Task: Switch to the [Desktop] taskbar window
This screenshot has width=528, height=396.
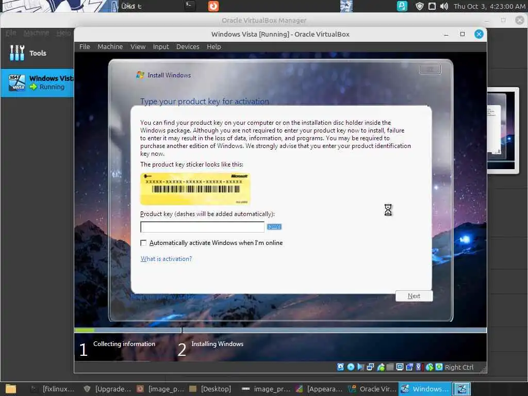Action: (210, 389)
